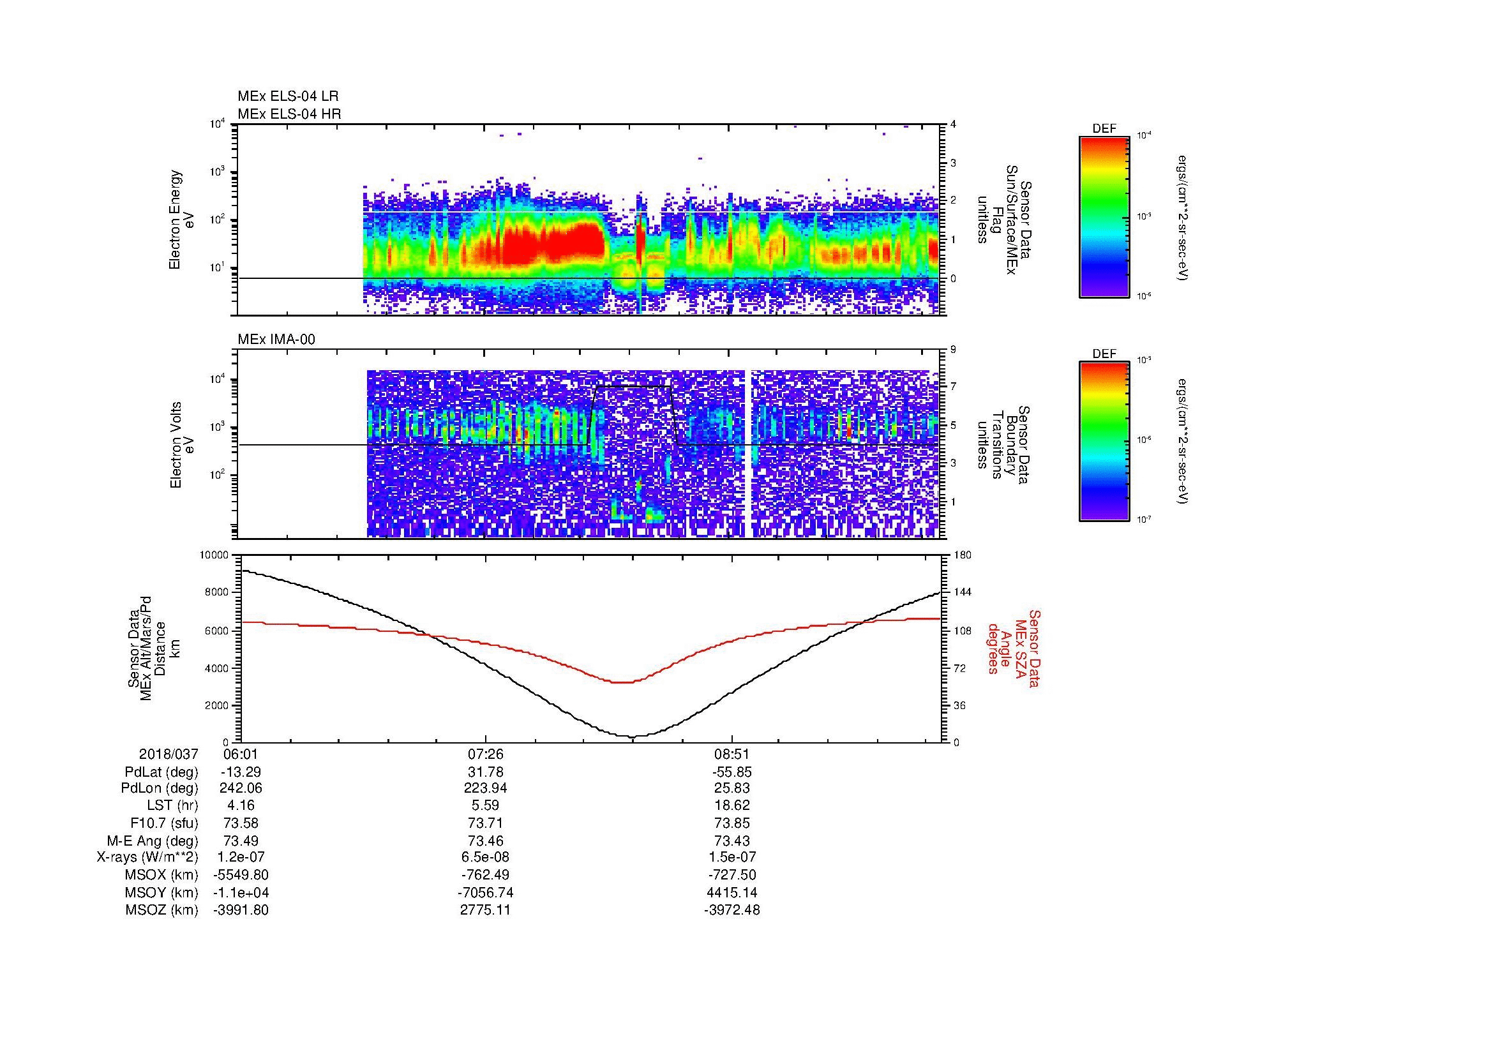Click the MSOY value -1.1e+04

point(241,892)
